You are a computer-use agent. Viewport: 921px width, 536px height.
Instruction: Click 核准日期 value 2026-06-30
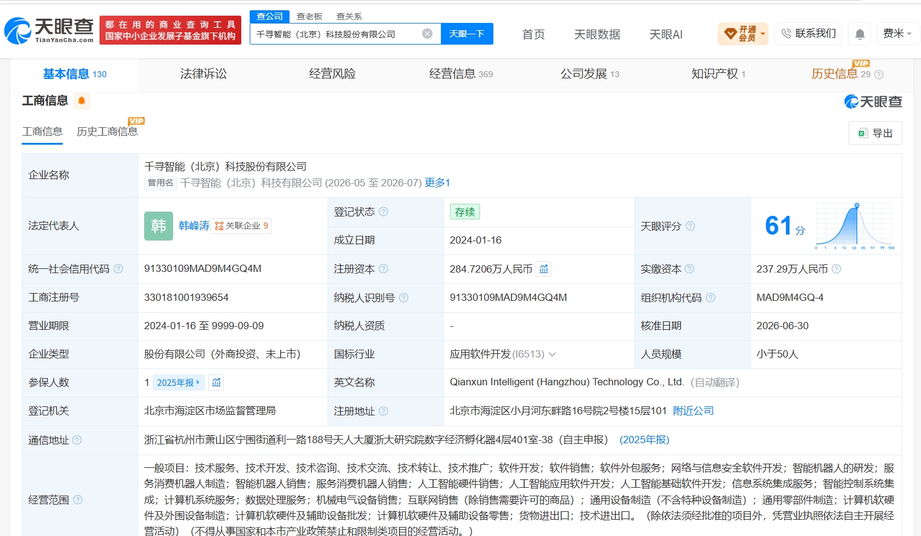pyautogui.click(x=783, y=326)
